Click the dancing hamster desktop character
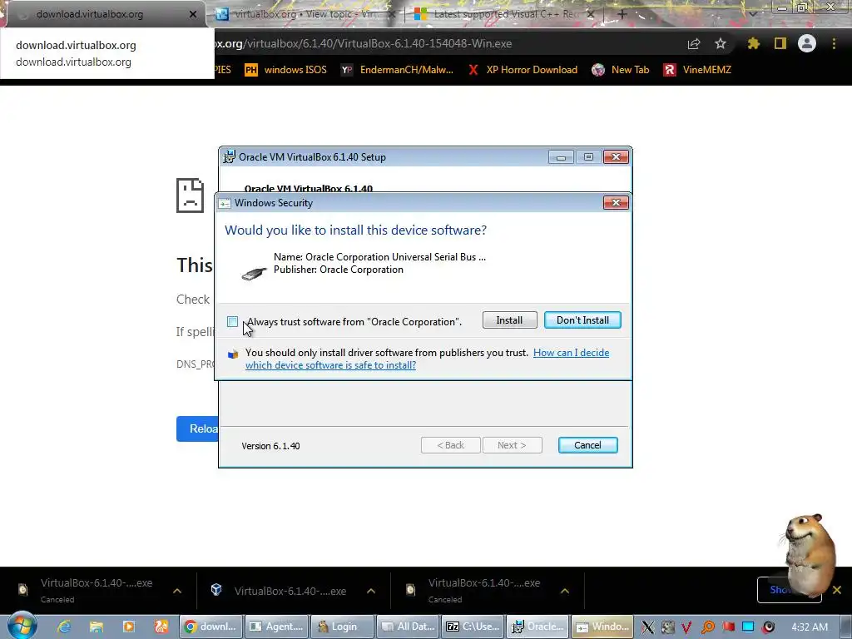 (809, 554)
